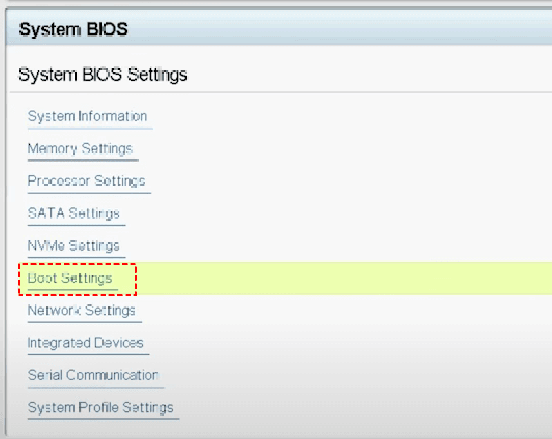The height and width of the screenshot is (439, 552).
Task: Open the System Information link
Action: (87, 117)
